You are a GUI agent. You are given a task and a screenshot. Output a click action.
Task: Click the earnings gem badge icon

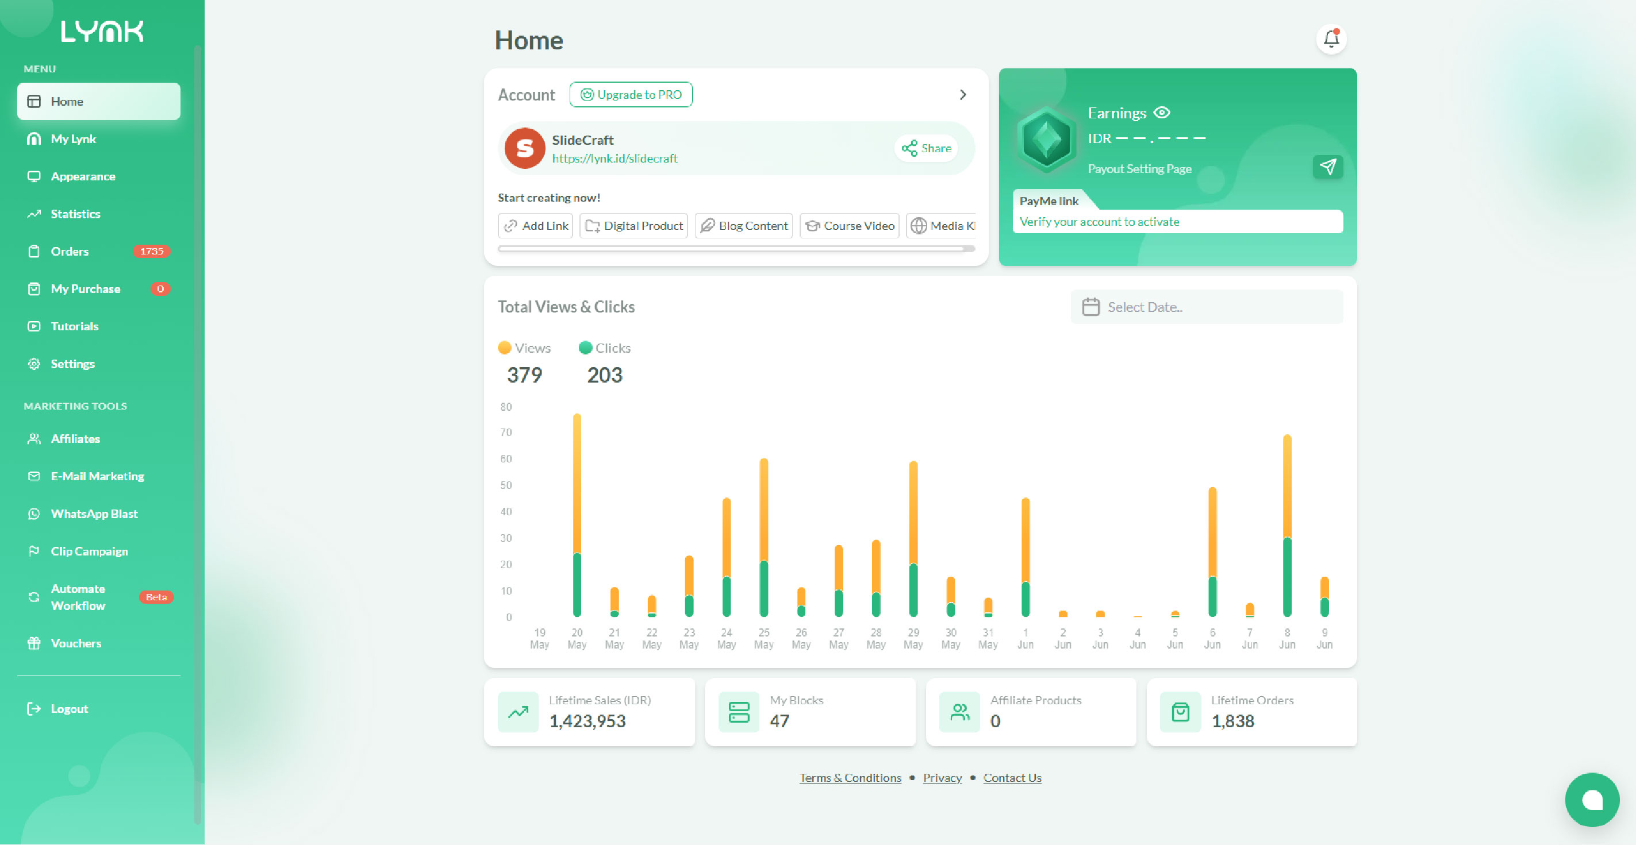point(1046,140)
